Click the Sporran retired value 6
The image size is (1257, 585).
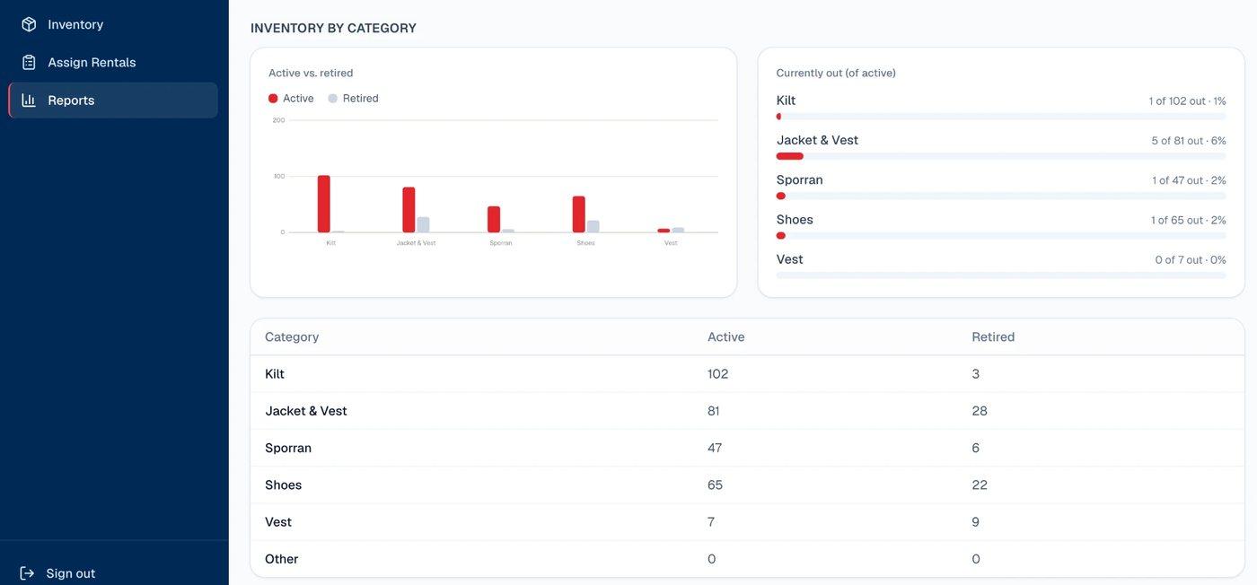[976, 448]
